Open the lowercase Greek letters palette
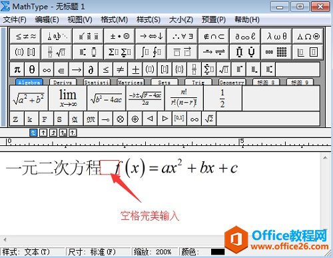This screenshot has width=333, height=258. (276, 36)
